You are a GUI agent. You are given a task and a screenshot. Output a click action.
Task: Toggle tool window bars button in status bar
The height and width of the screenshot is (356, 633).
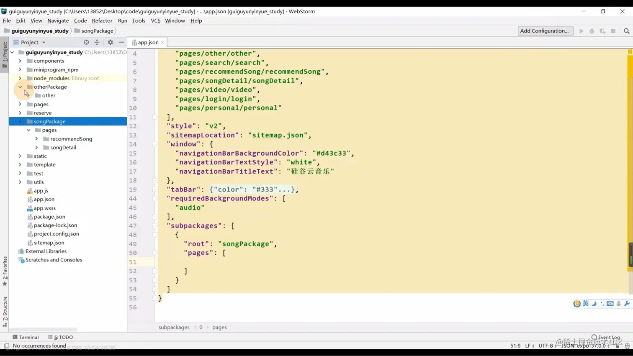[6, 346]
